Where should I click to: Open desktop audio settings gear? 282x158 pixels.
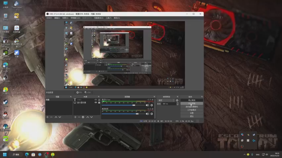[x=152, y=114]
